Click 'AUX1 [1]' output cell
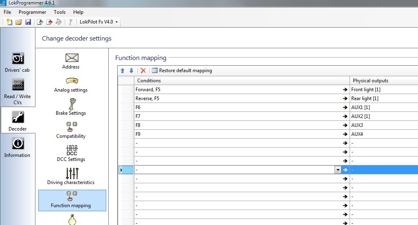This screenshot has width=418, height=225. point(384,107)
